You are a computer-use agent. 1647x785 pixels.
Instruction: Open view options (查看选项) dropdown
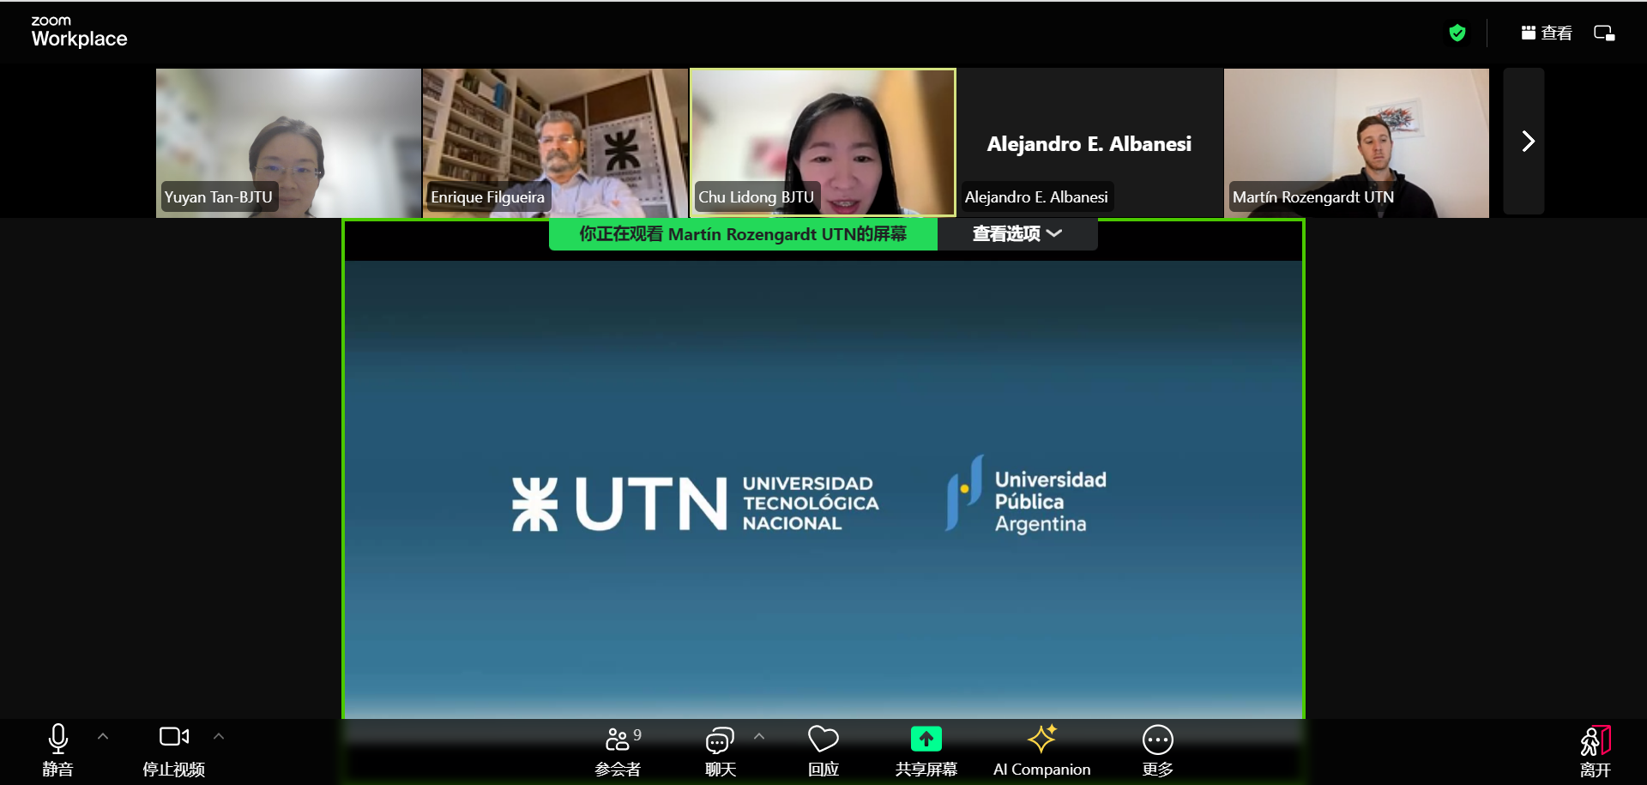(1017, 233)
